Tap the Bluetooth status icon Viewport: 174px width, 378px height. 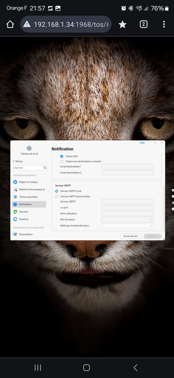(x=131, y=9)
